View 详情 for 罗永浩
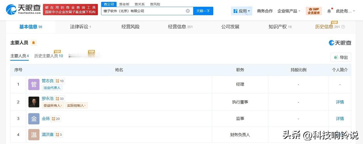Image resolution: width=363 pixels, height=144 pixels. (340, 102)
